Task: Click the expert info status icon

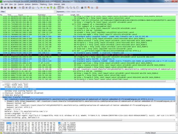Action: click(x=1, y=133)
